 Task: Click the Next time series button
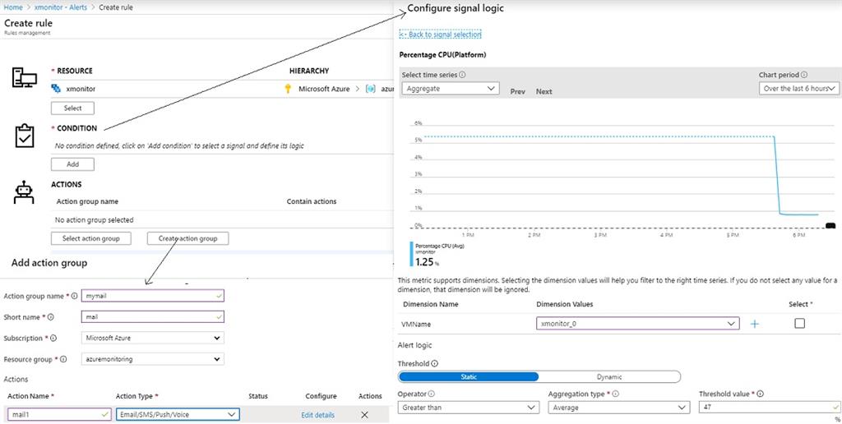pyautogui.click(x=544, y=92)
